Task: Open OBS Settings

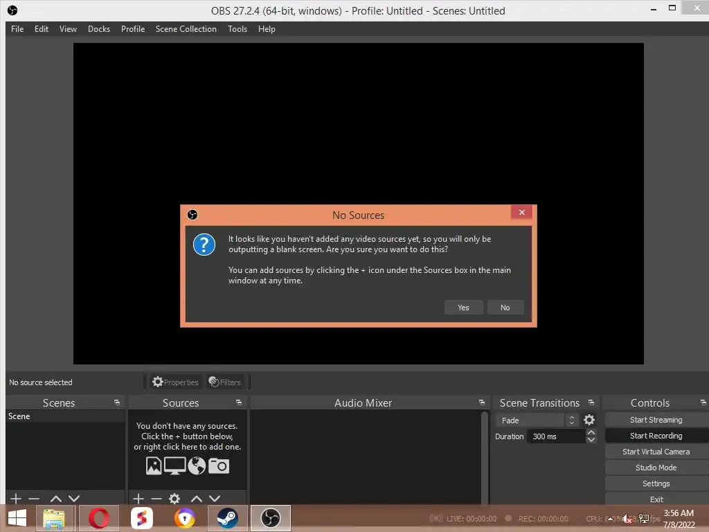Action: 656,484
